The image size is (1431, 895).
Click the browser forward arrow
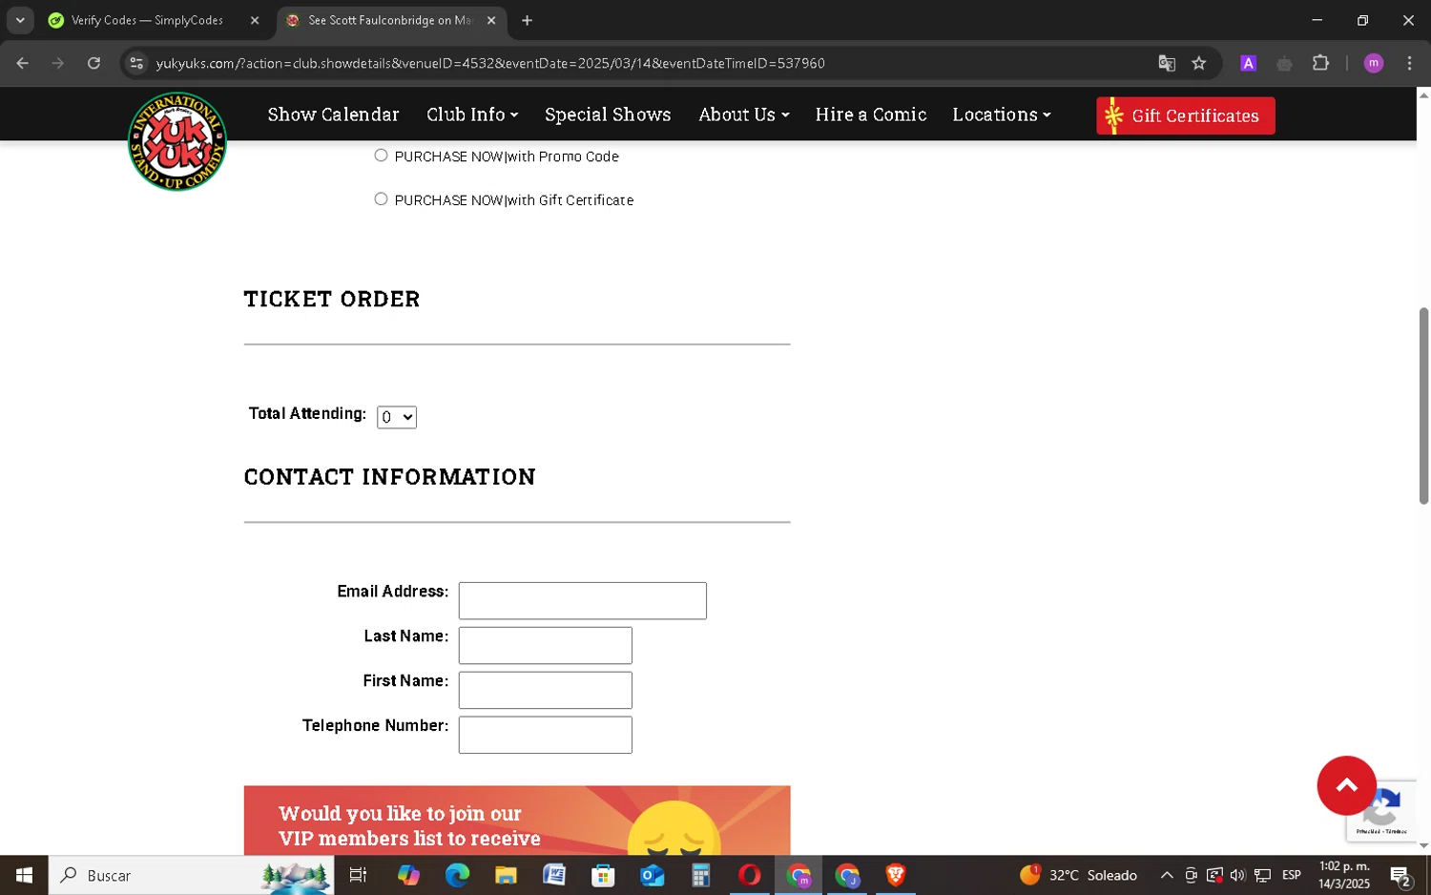click(x=58, y=63)
